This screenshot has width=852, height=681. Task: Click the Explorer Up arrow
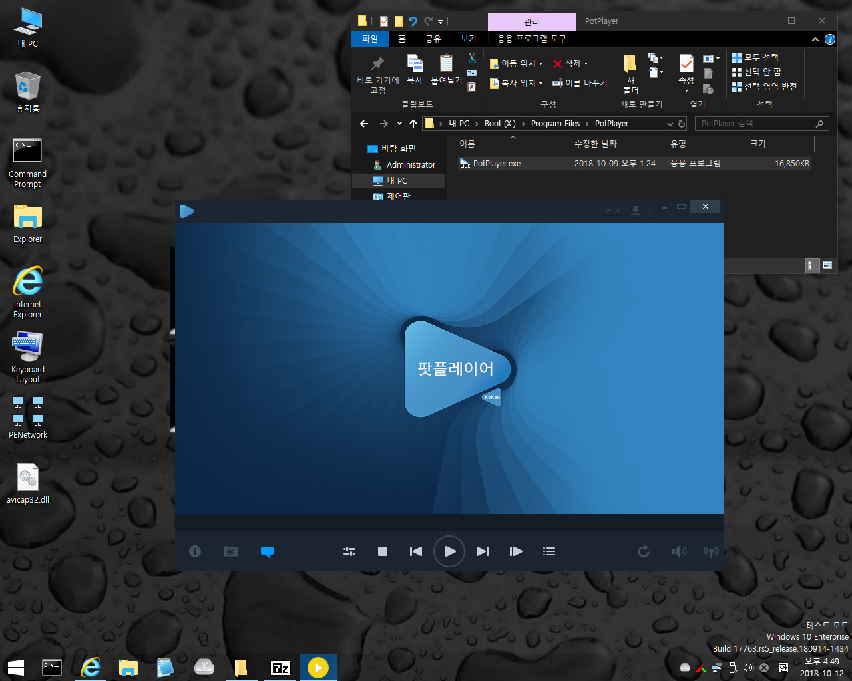click(413, 124)
